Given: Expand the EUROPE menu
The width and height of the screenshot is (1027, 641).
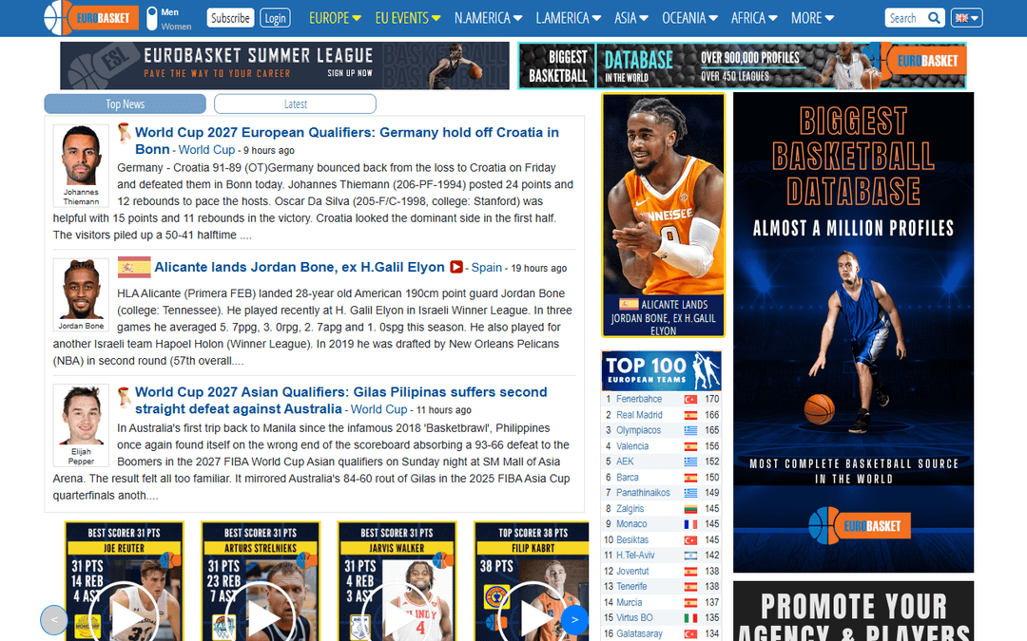Looking at the screenshot, I should (335, 18).
